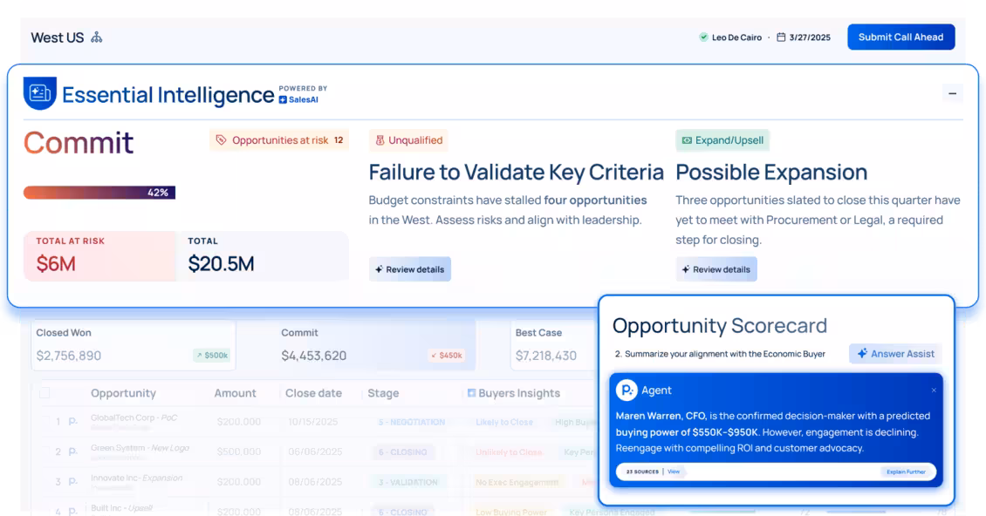The height and width of the screenshot is (516, 986).
Task: Click the 10/15/2025 close date cell
Action: (x=313, y=422)
